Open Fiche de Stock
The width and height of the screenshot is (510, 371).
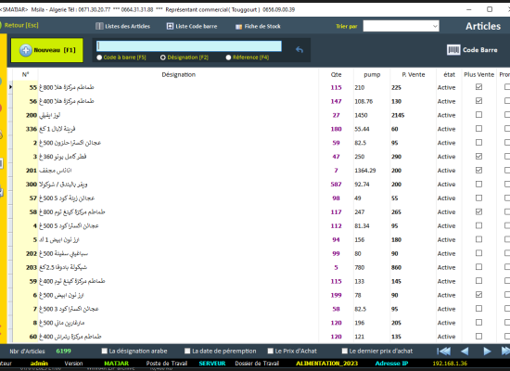tap(258, 26)
